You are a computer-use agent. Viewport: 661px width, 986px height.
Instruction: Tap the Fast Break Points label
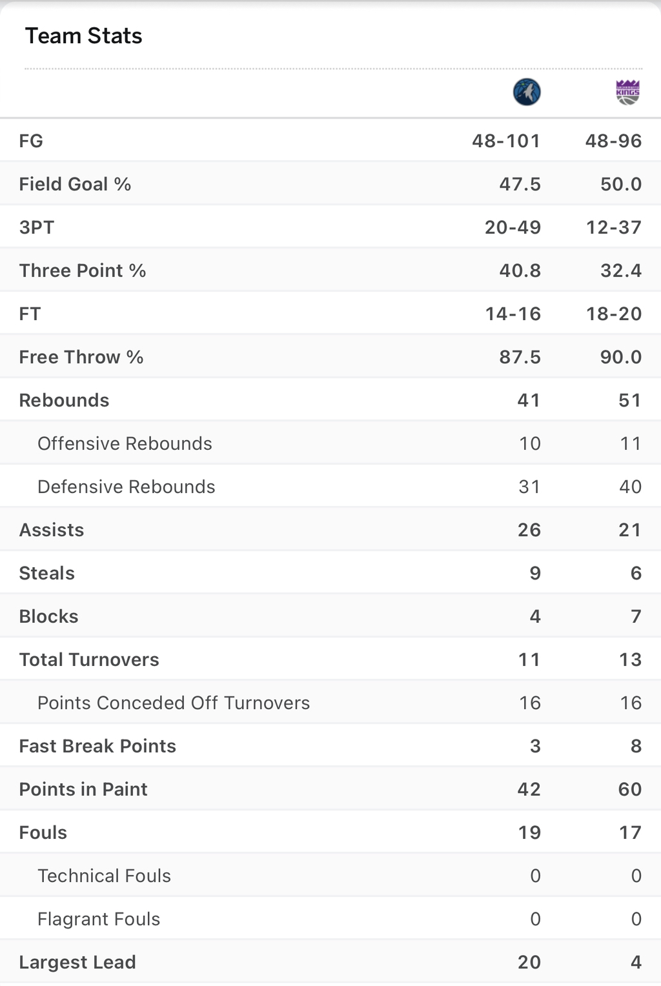pyautogui.click(x=97, y=746)
